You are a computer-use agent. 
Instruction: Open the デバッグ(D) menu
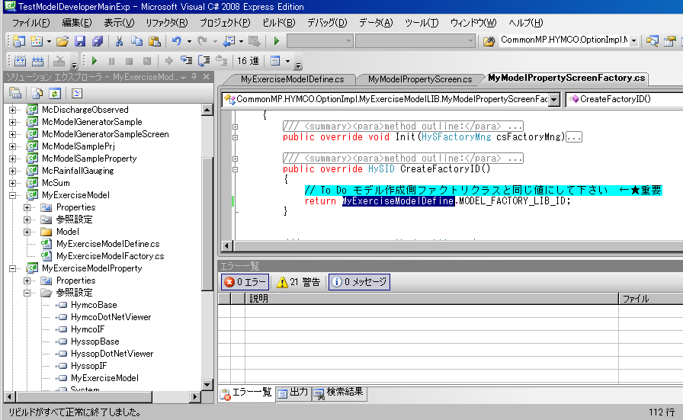[x=327, y=23]
